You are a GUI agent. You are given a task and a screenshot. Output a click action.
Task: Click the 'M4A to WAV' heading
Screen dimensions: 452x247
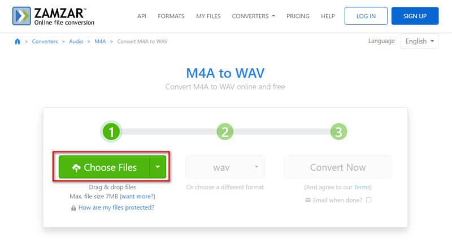pyautogui.click(x=225, y=73)
